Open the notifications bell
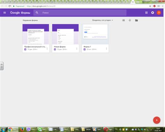The width and height of the screenshot is (165, 132). 152,13
